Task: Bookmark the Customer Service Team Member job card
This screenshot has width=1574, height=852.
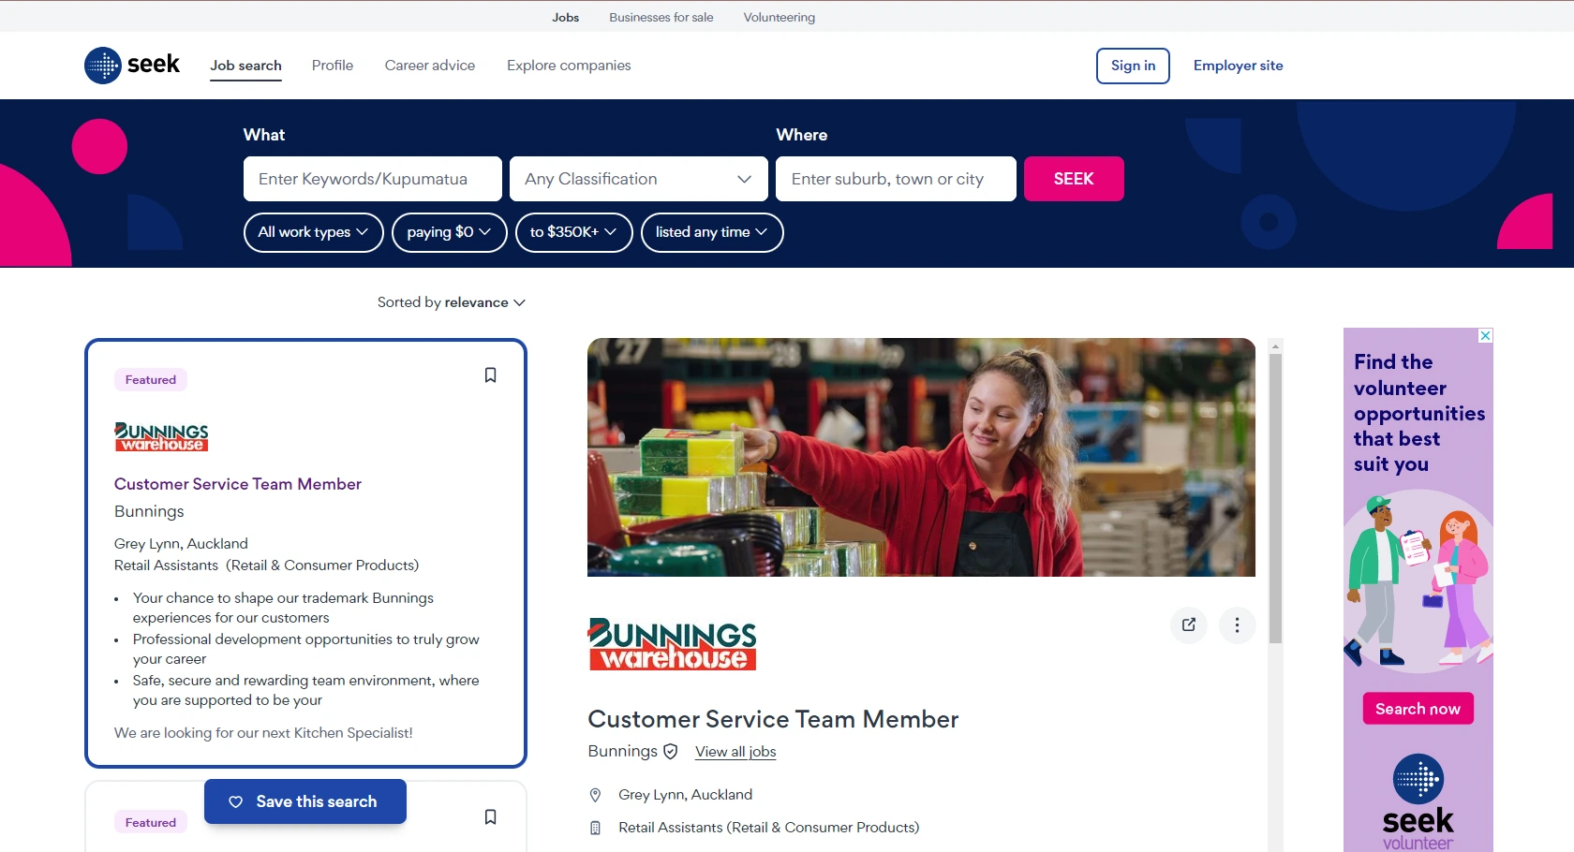Action: click(x=490, y=375)
